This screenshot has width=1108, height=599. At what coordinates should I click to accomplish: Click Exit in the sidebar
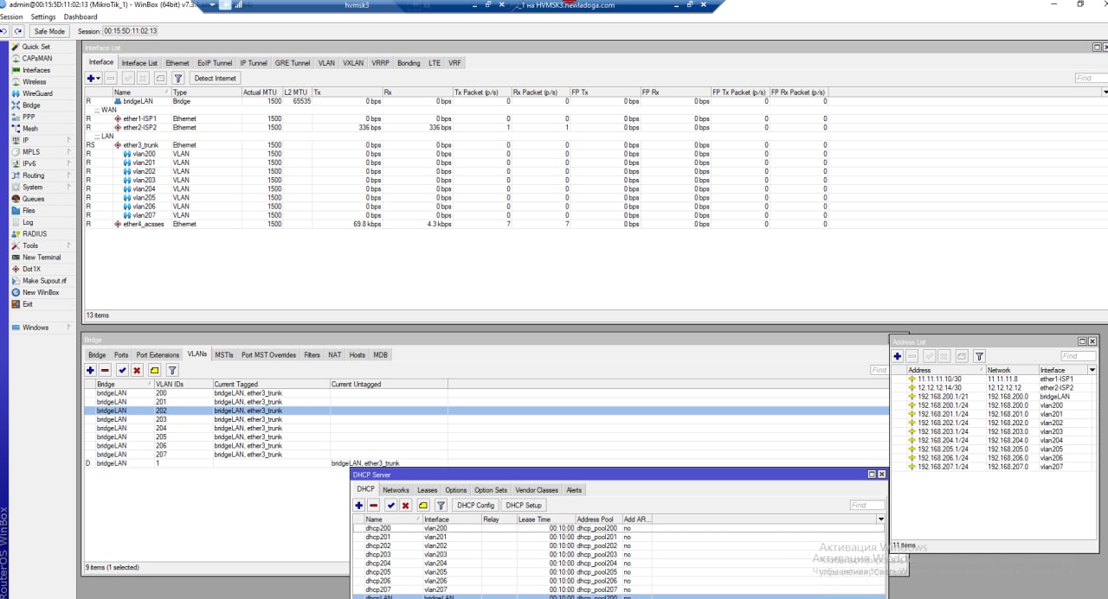coord(28,304)
